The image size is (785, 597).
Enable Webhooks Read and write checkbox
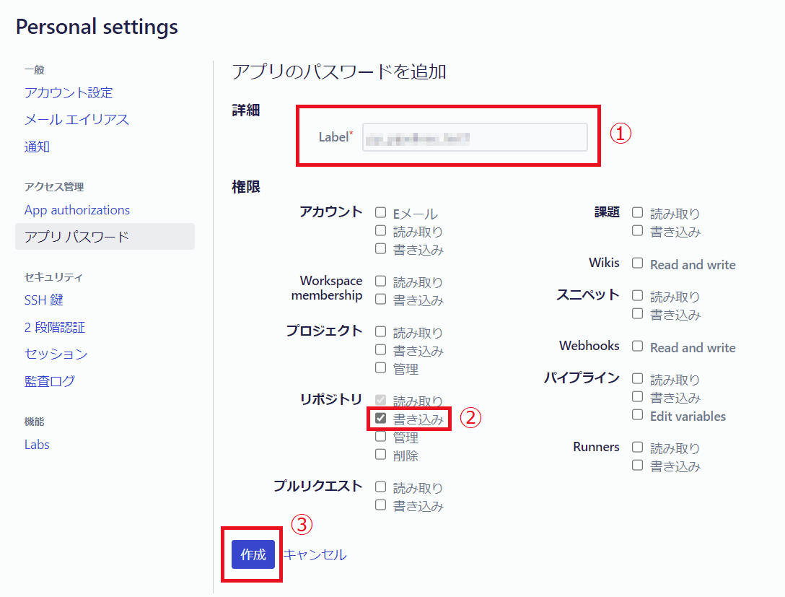[x=638, y=347]
